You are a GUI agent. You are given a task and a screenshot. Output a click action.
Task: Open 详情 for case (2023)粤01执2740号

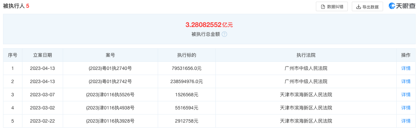click(406, 68)
